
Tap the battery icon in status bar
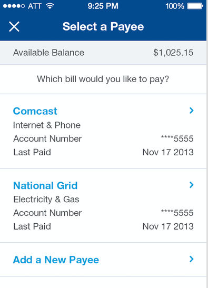tap(195, 6)
